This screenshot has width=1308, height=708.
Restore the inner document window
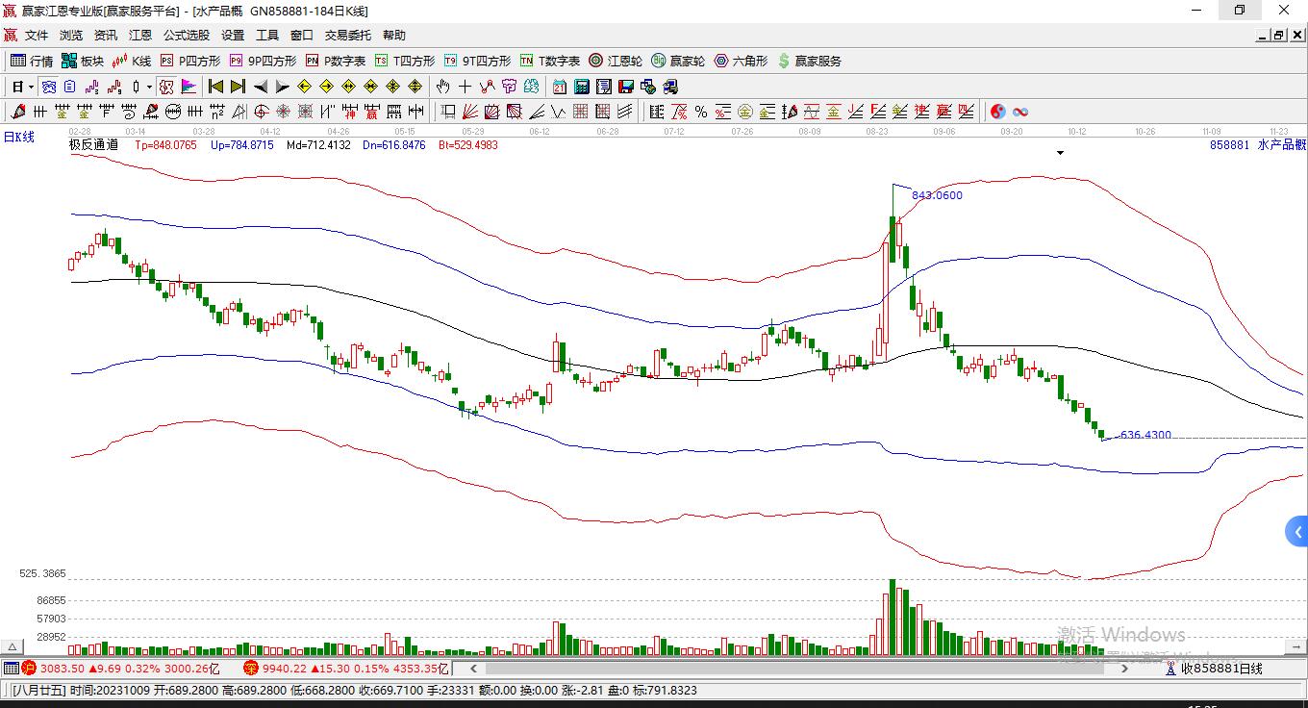coord(1279,36)
